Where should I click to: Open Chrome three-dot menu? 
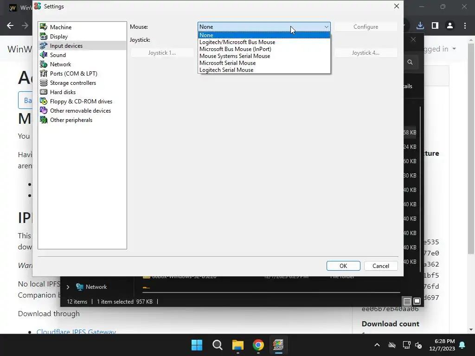pyautogui.click(x=465, y=26)
